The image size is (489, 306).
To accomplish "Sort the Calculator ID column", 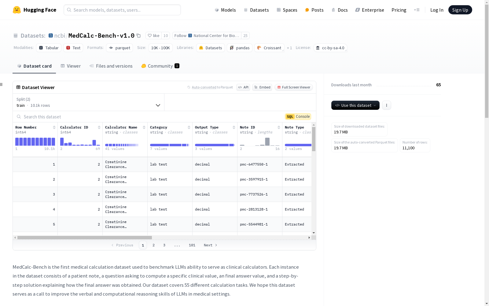I will click(99, 127).
